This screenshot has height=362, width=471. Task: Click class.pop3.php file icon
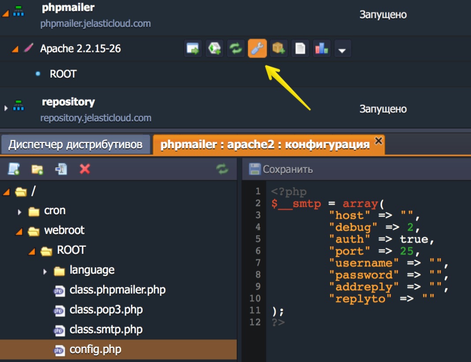59,311
